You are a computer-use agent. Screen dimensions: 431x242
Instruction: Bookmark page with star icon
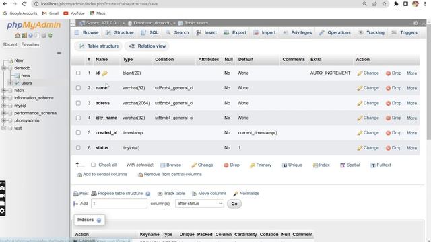tap(384, 4)
